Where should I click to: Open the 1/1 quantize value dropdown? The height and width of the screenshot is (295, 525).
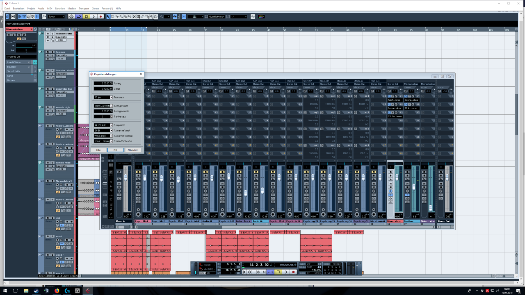[x=239, y=16]
